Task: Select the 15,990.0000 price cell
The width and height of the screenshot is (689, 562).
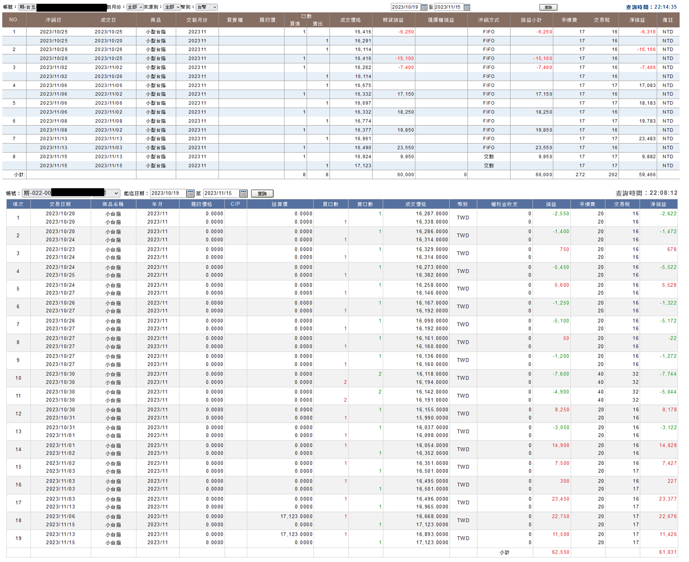Action: pos(432,418)
